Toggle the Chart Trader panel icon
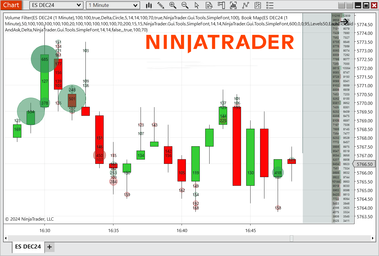The height and width of the screenshot is (256, 379). [x=221, y=5]
